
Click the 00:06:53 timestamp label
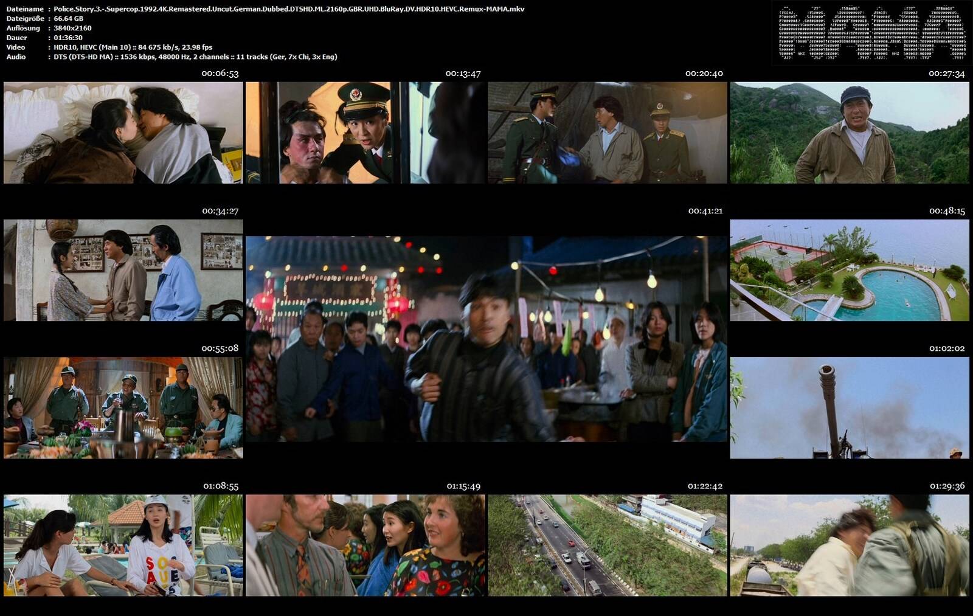[x=220, y=74]
